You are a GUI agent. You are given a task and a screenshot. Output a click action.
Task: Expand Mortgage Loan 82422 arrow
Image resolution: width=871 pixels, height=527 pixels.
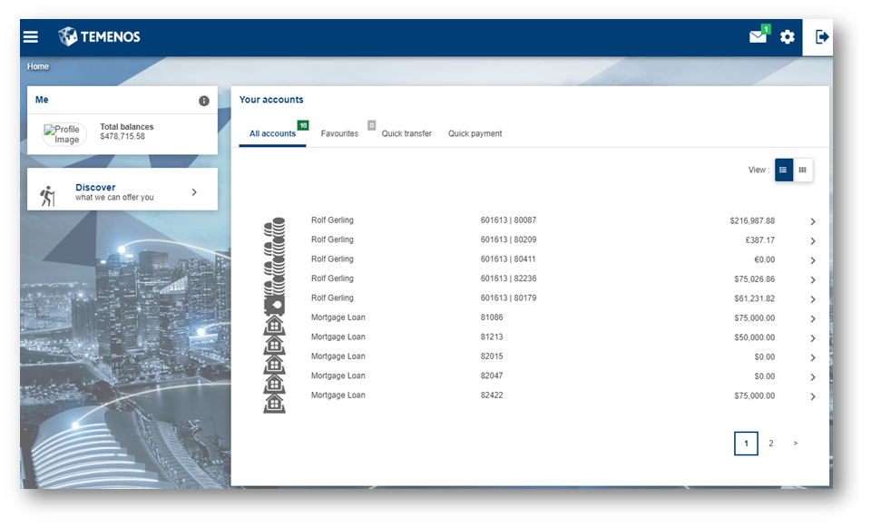click(x=813, y=397)
